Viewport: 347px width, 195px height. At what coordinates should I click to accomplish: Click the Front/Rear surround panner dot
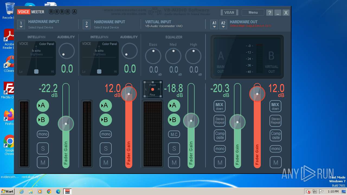153,89
